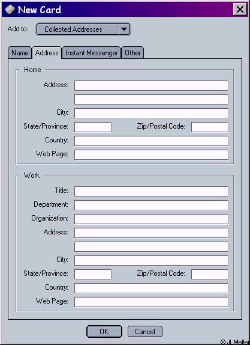Switch to the Instant Messenger tab
250x345 pixels.
[x=91, y=53]
